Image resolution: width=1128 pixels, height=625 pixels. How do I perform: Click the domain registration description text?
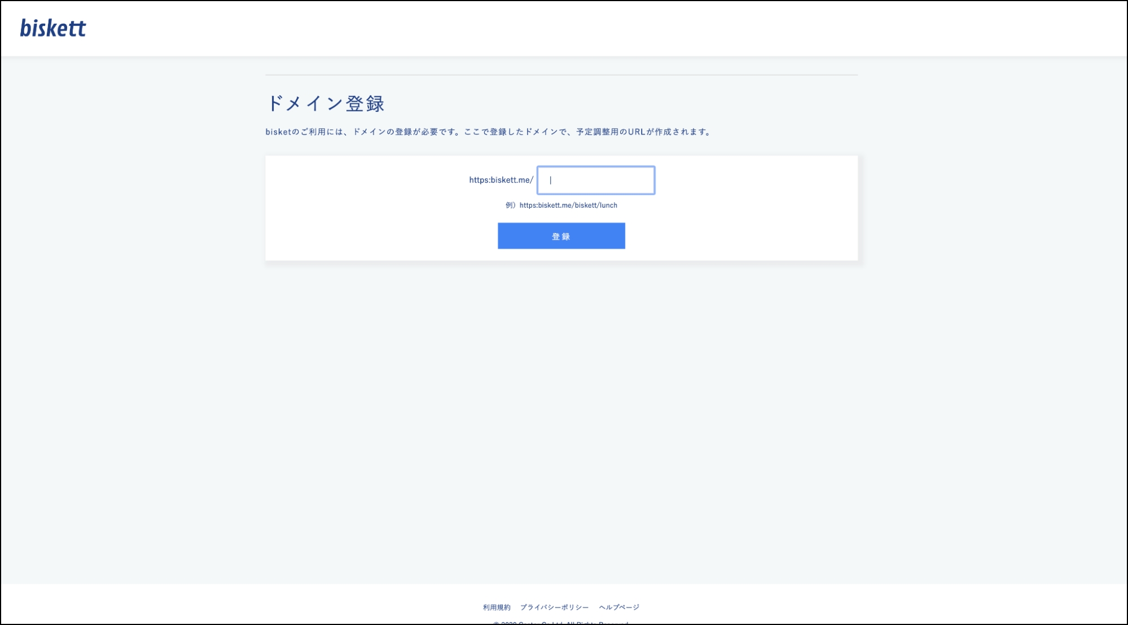click(488, 132)
